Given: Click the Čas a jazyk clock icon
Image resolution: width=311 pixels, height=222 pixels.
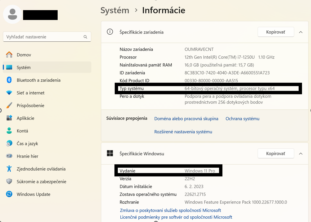Looking at the screenshot, I should coord(9,143).
